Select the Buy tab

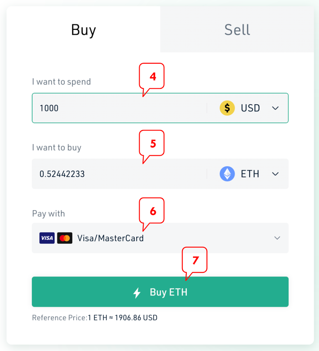click(84, 29)
